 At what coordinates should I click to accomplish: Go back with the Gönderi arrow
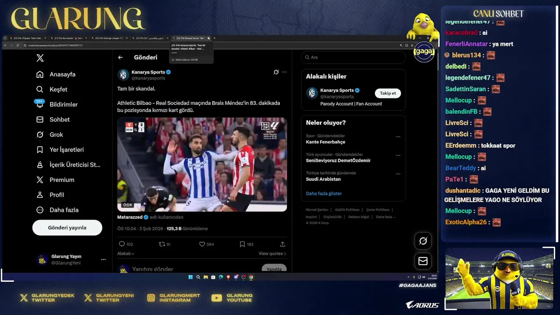click(120, 57)
